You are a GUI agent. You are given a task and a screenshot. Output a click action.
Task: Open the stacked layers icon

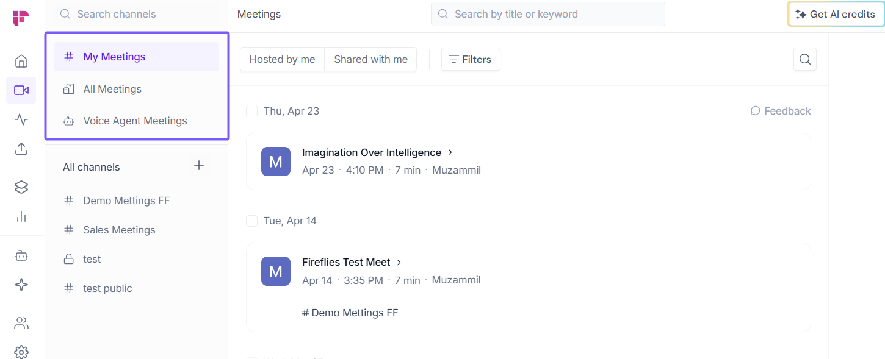[21, 187]
